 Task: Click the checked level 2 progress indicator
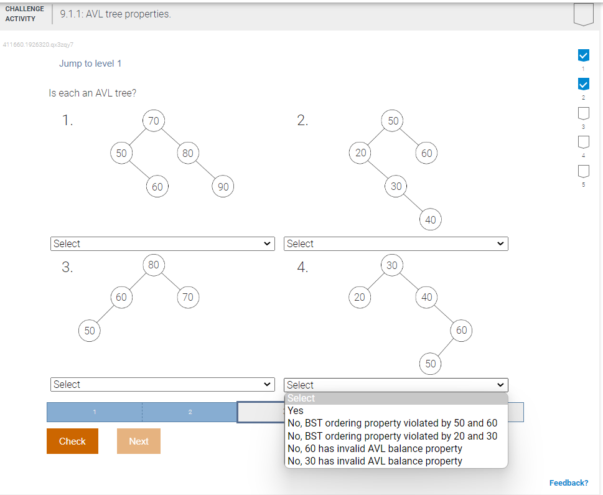(583, 83)
